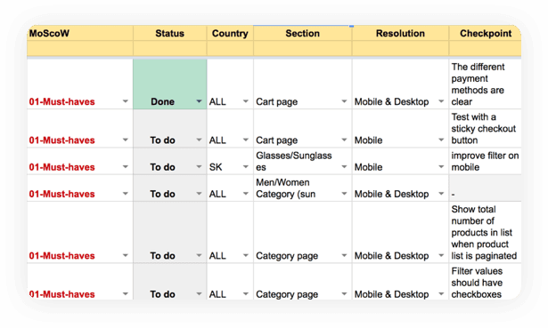Expand Status dropdown in improve filter row
This screenshot has width=548, height=328.
point(199,167)
